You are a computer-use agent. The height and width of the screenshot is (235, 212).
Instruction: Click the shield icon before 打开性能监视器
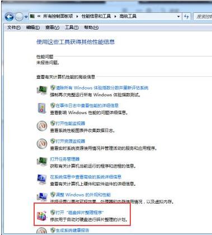pyautogui.click(x=53, y=123)
